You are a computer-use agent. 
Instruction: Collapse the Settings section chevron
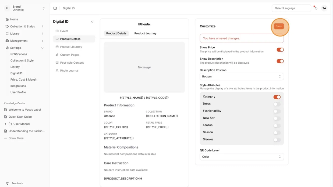tap(42, 48)
